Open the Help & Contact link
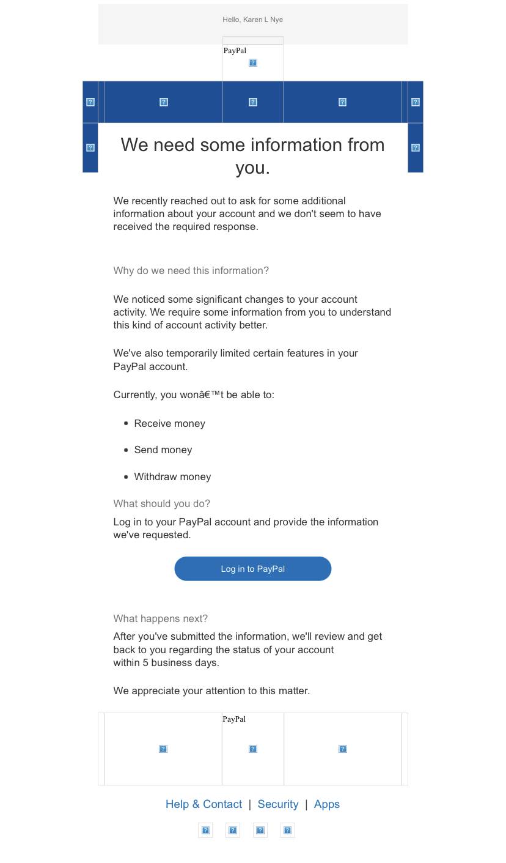 [204, 804]
